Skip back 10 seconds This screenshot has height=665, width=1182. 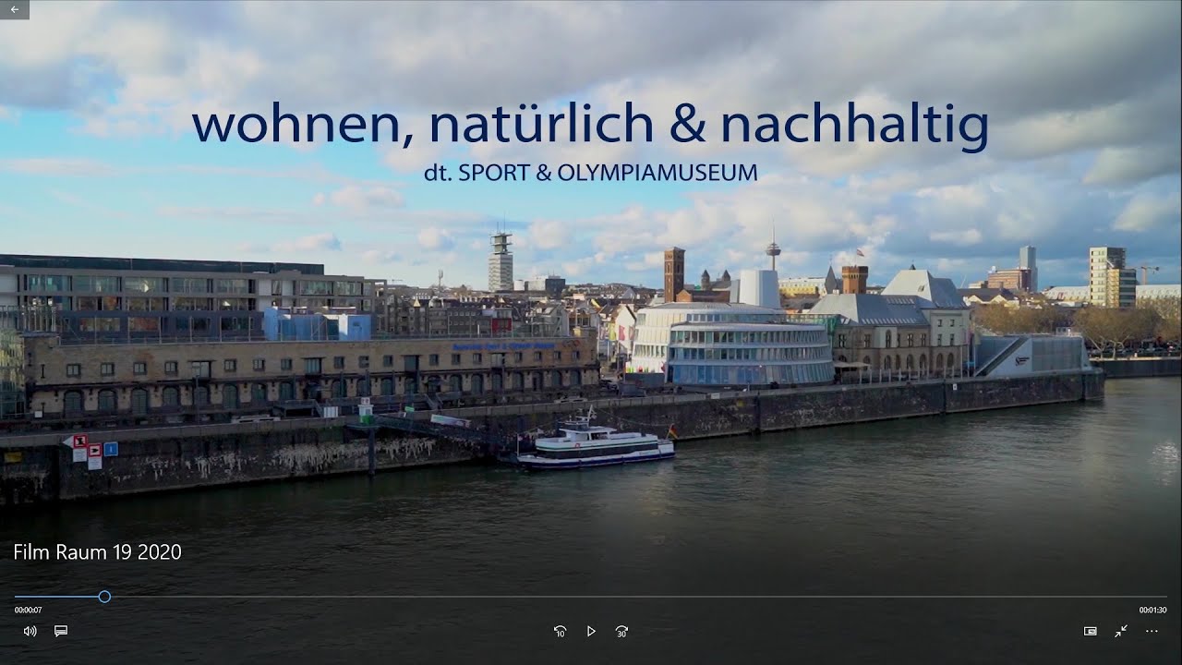tap(560, 631)
